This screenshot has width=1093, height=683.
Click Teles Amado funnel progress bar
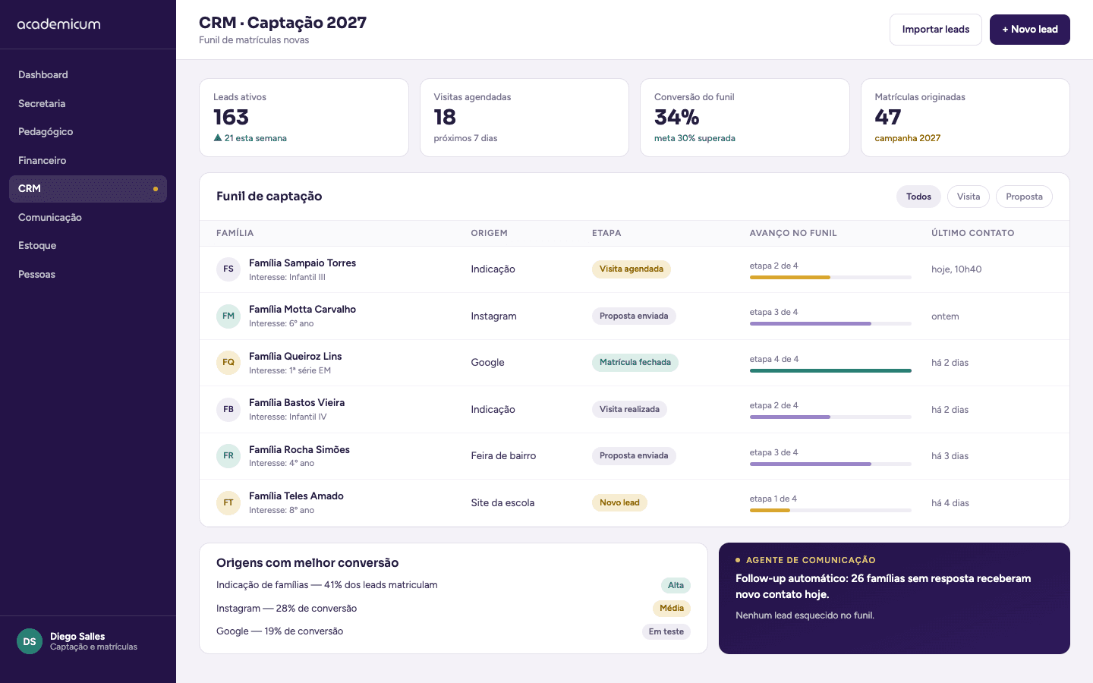pos(830,511)
